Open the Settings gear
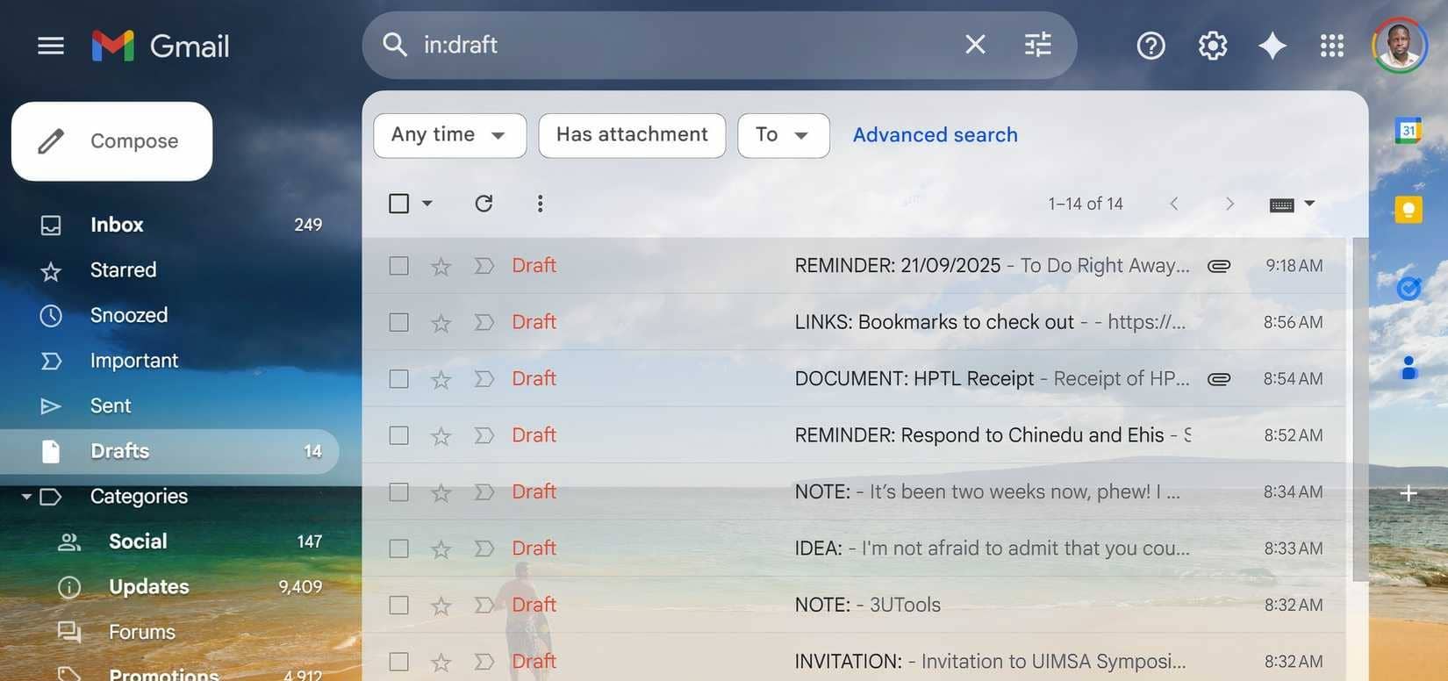1448x681 pixels. click(1212, 46)
